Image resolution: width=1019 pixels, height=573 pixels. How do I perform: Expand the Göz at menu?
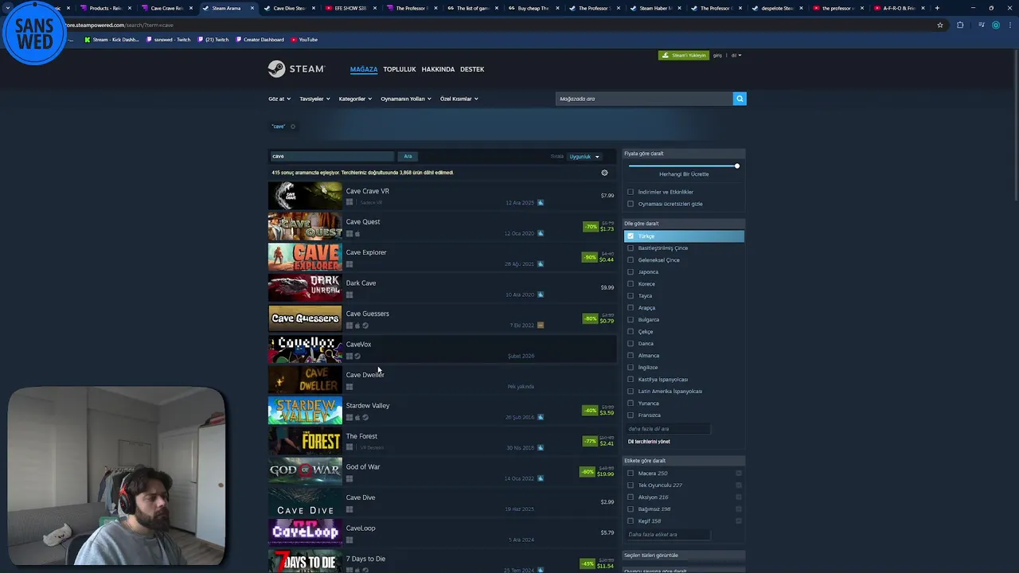[279, 99]
